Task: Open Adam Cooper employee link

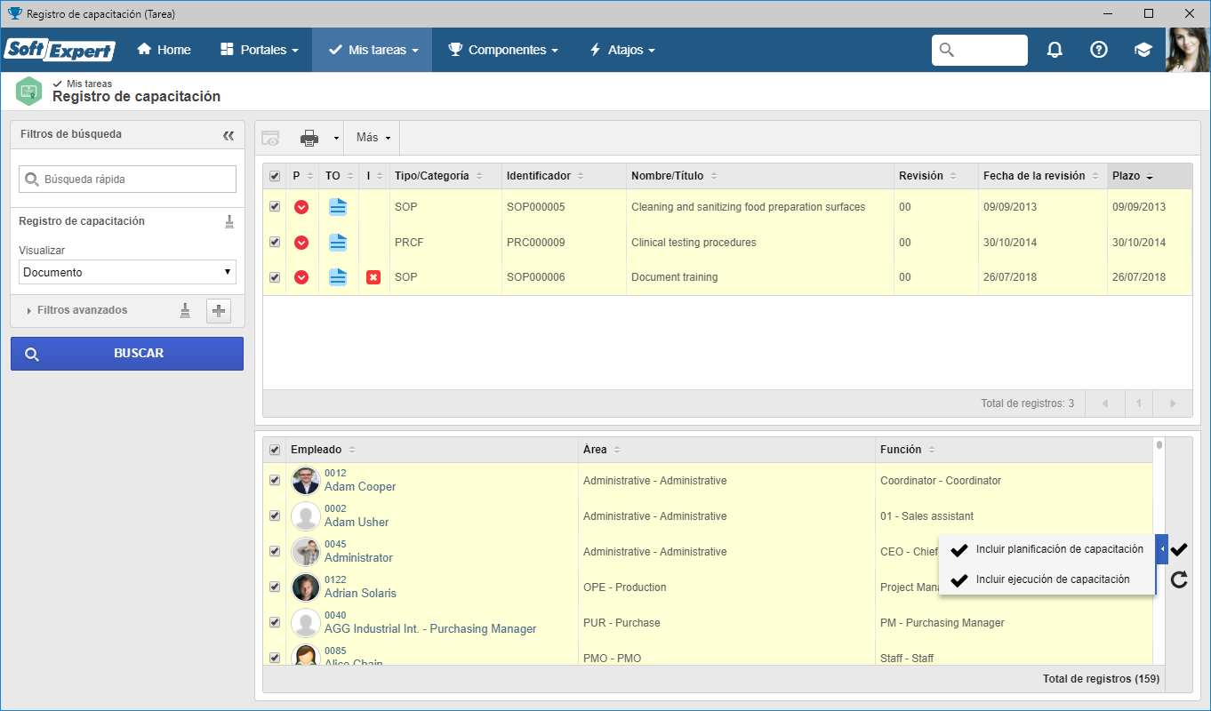Action: tap(360, 486)
